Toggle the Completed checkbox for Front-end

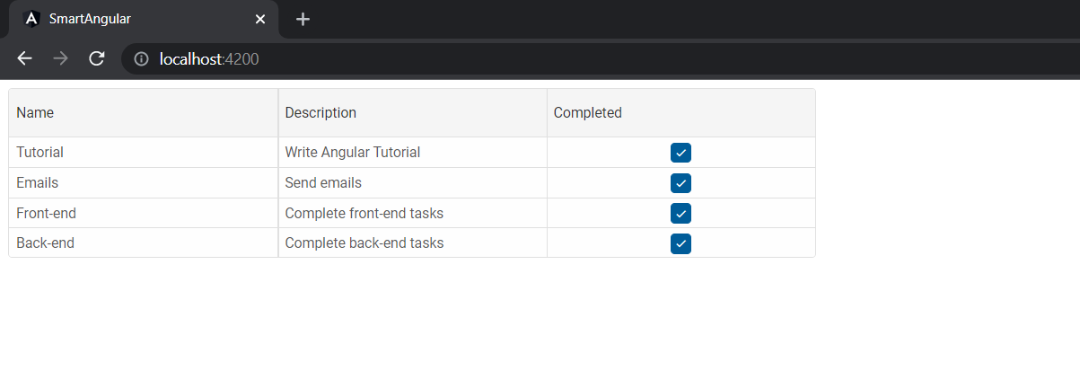tap(680, 214)
